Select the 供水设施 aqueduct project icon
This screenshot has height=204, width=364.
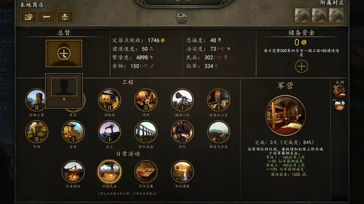[x=146, y=132]
